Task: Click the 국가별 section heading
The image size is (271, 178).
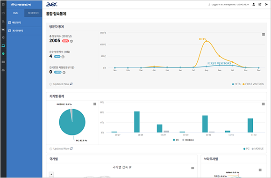Action: coord(54,159)
